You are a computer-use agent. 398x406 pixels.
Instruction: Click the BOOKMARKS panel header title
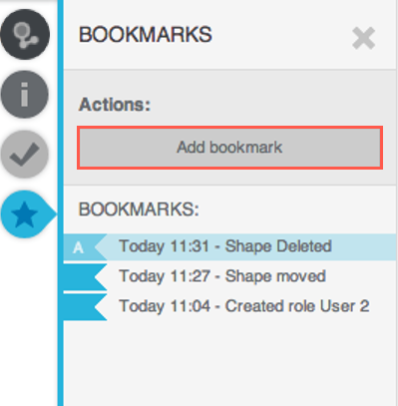click(x=146, y=35)
